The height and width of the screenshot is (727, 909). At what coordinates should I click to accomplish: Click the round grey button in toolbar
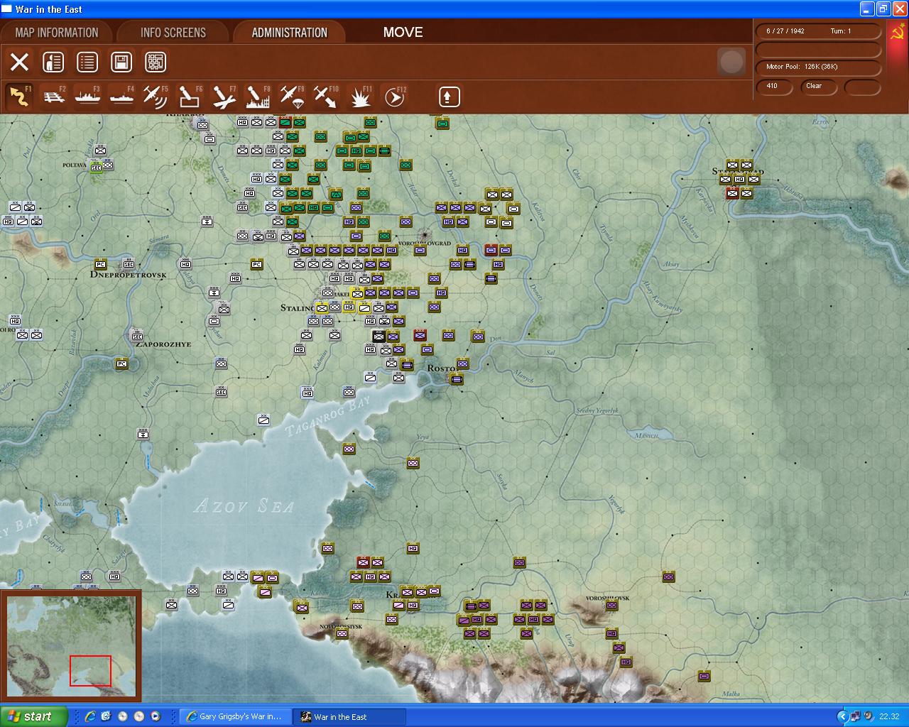tap(731, 62)
